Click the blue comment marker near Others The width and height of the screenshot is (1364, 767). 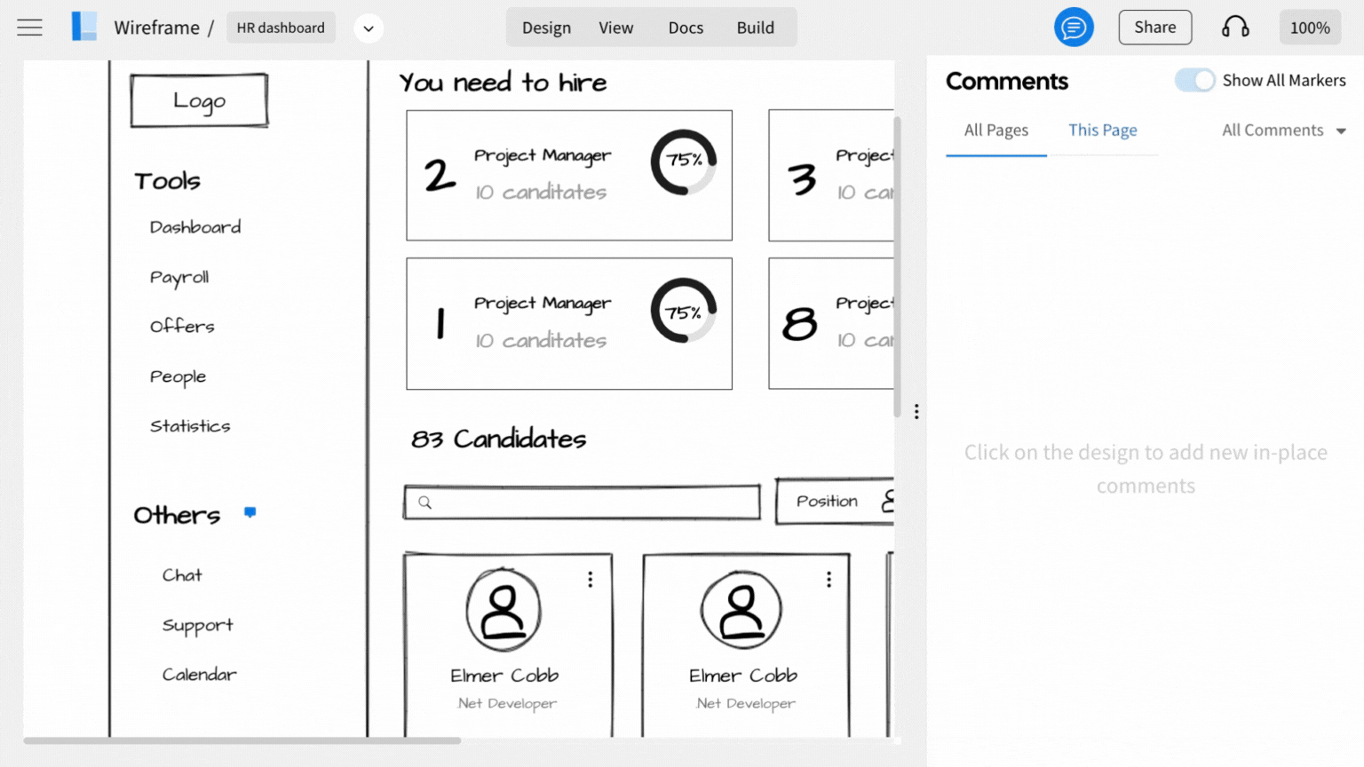(250, 512)
